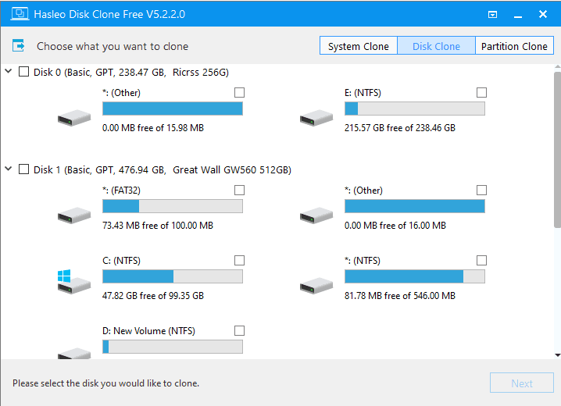
Task: Click '0.00 MB free of 16.00 MB' text
Action: click(x=395, y=225)
